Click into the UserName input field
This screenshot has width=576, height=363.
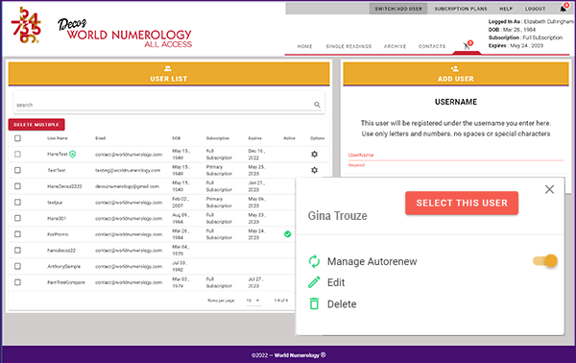click(x=455, y=155)
